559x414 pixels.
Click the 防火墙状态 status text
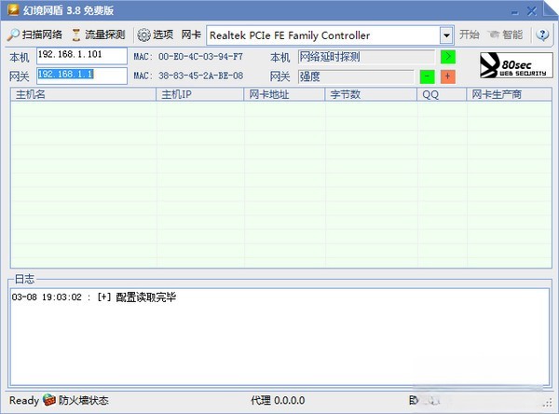(84, 400)
